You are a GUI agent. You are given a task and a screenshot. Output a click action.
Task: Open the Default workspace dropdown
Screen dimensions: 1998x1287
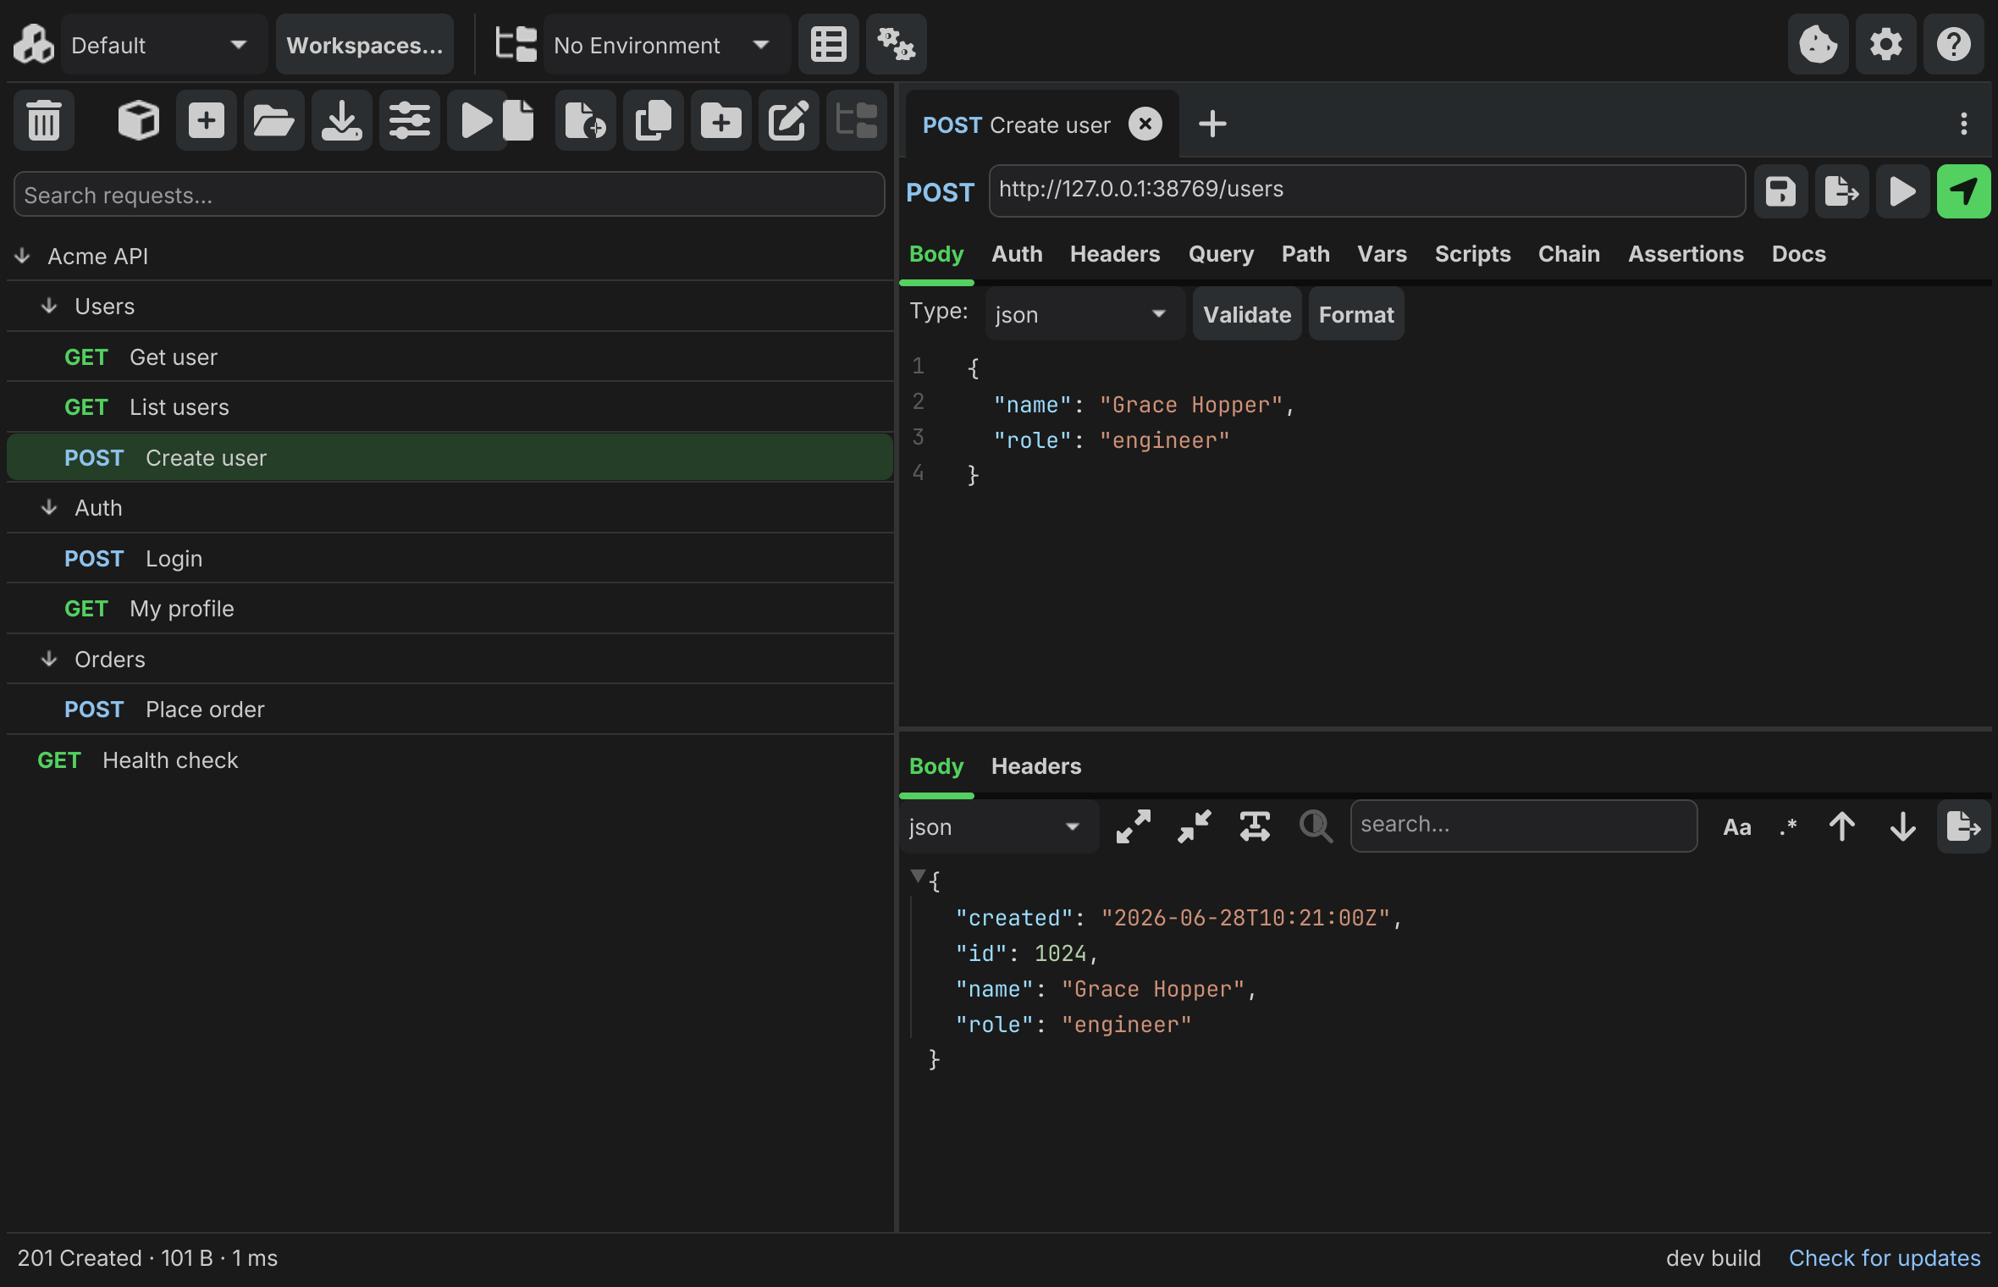(164, 44)
